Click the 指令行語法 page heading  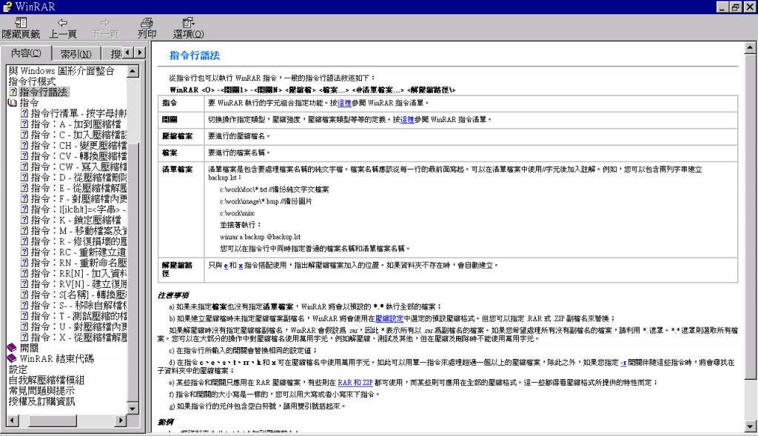coord(195,56)
